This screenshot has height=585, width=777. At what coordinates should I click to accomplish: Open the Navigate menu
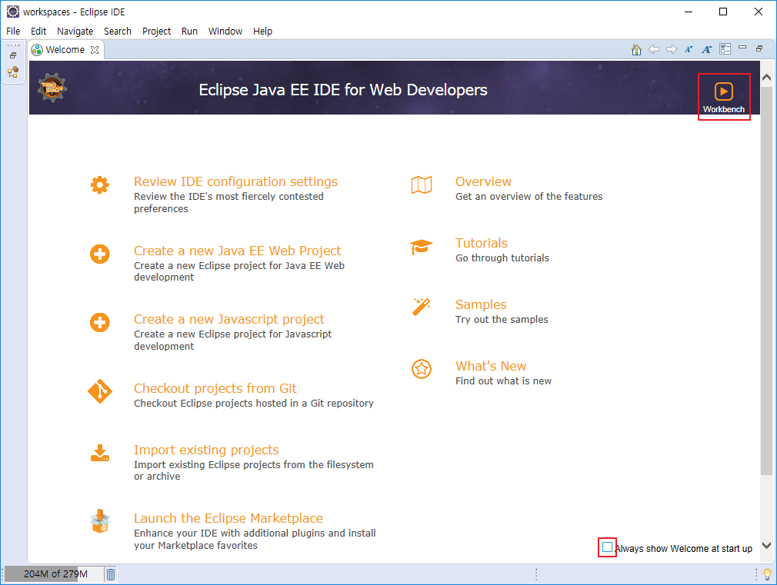coord(75,32)
